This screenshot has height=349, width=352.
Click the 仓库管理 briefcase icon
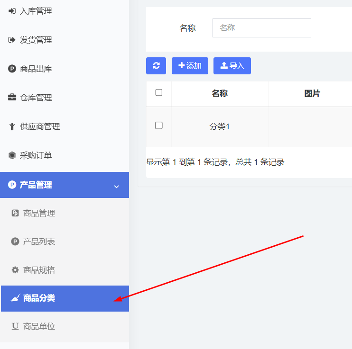12,98
